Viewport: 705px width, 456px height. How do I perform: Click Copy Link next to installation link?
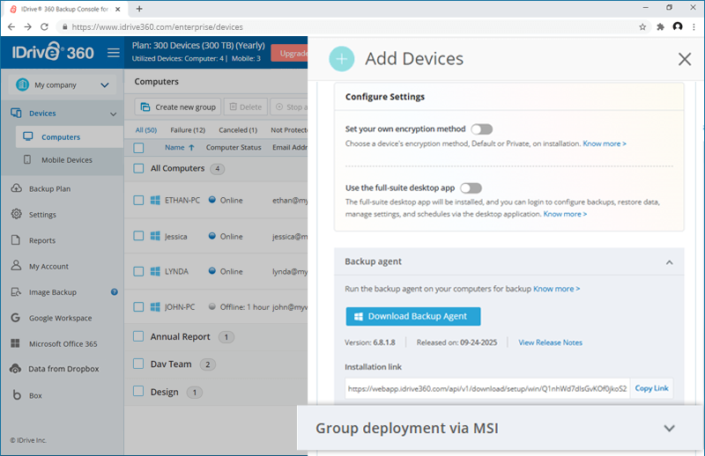(651, 388)
